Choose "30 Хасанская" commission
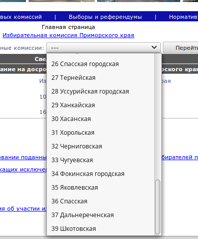This screenshot has width=198, height=239. [101, 119]
